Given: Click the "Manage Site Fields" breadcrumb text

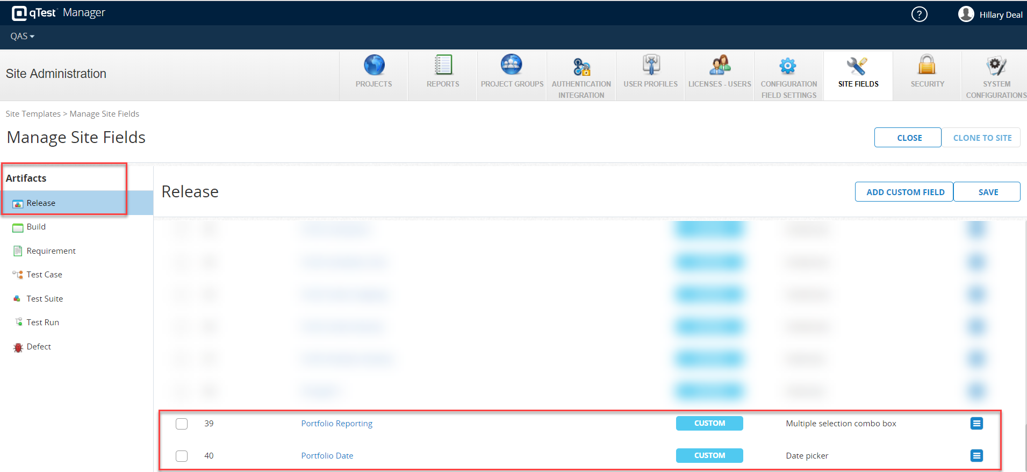Looking at the screenshot, I should 104,114.
